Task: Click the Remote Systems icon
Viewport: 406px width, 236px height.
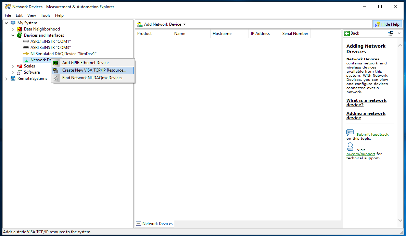Action: [x=13, y=78]
